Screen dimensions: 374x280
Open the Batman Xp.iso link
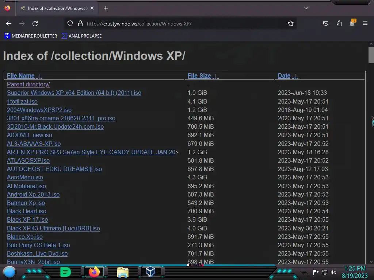pyautogui.click(x=26, y=203)
